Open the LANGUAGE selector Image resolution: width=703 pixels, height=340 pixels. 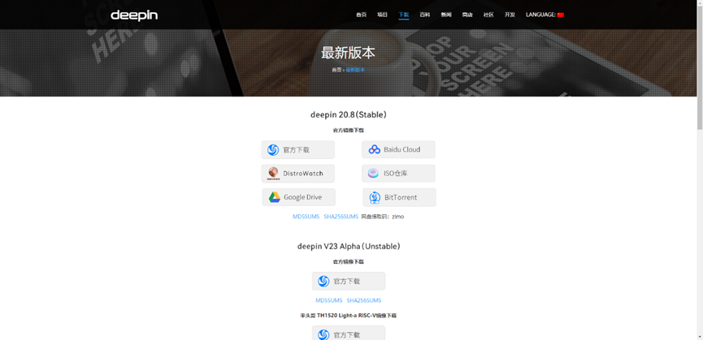click(x=545, y=15)
